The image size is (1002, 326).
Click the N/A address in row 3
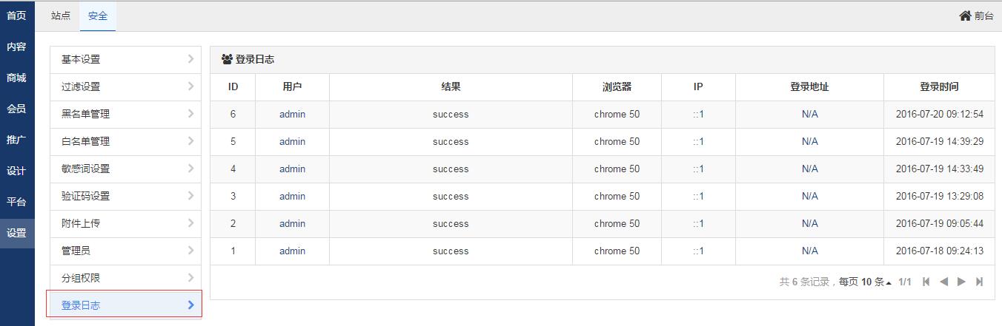809,196
